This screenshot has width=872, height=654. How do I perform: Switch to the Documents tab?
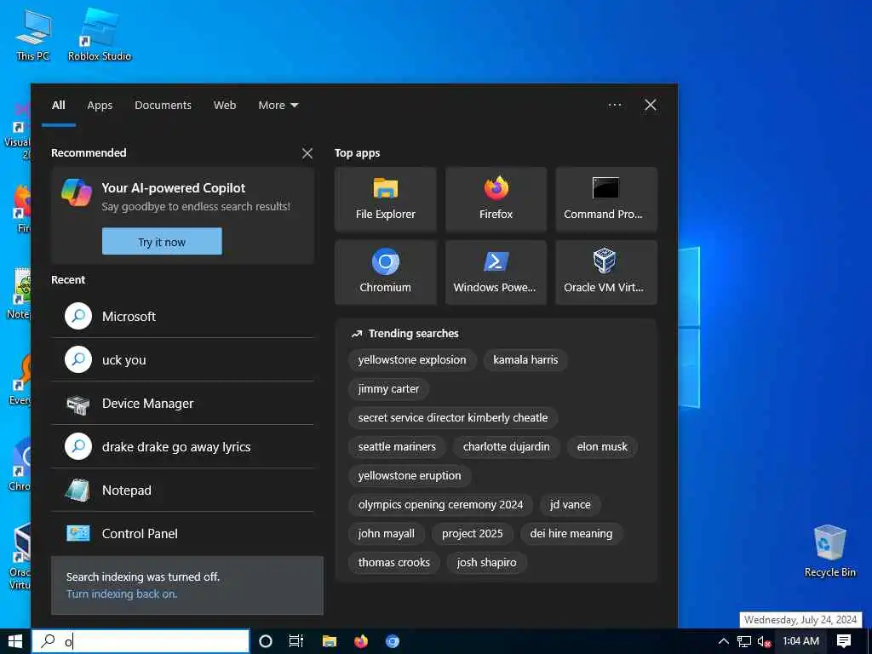[x=163, y=105]
